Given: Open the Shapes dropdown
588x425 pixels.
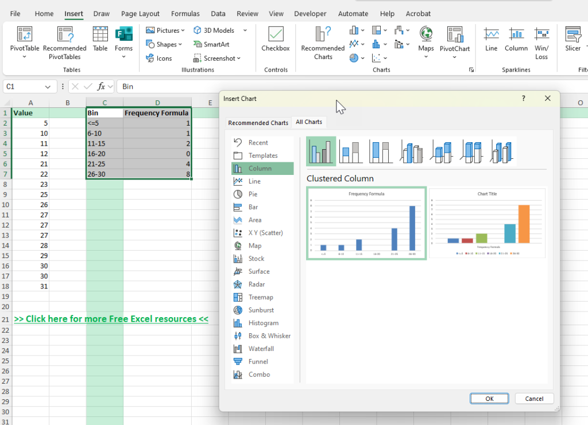Looking at the screenshot, I should pyautogui.click(x=165, y=44).
